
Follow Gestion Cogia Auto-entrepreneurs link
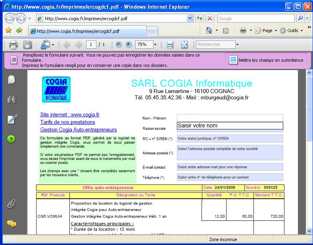point(79,129)
